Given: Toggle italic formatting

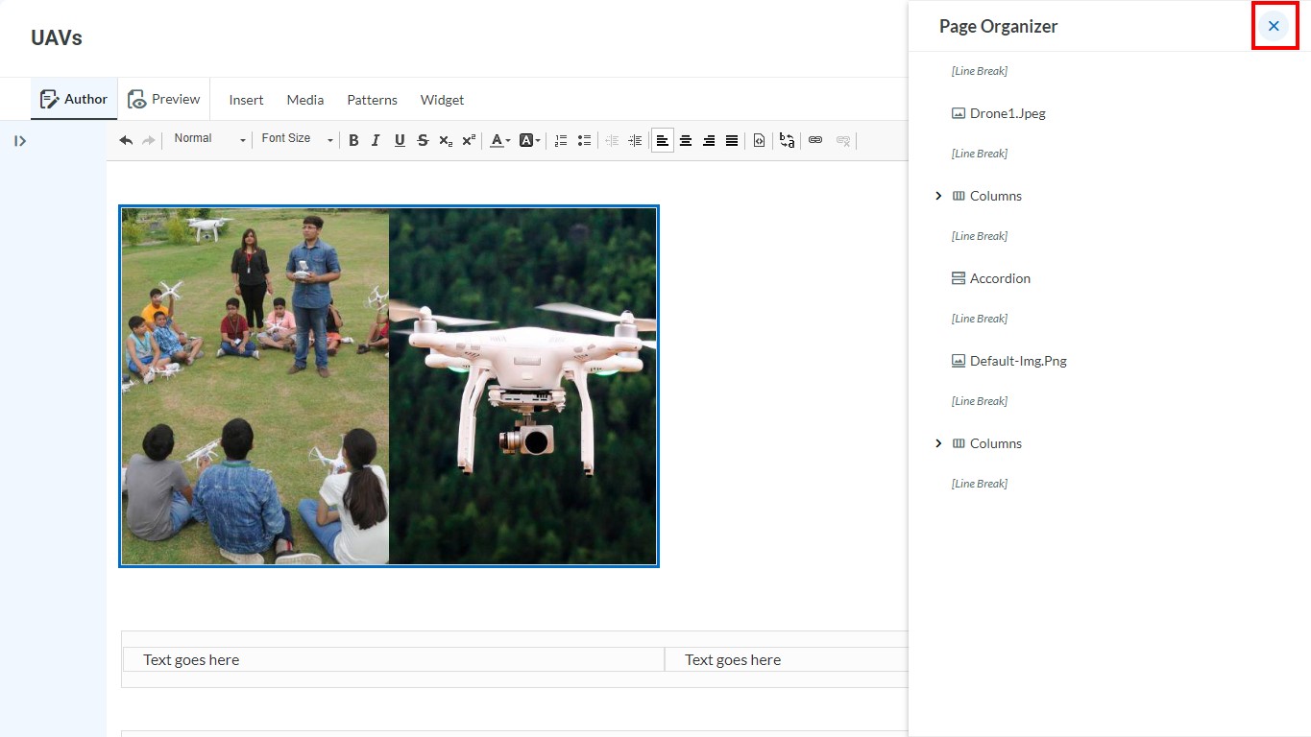Looking at the screenshot, I should (376, 140).
